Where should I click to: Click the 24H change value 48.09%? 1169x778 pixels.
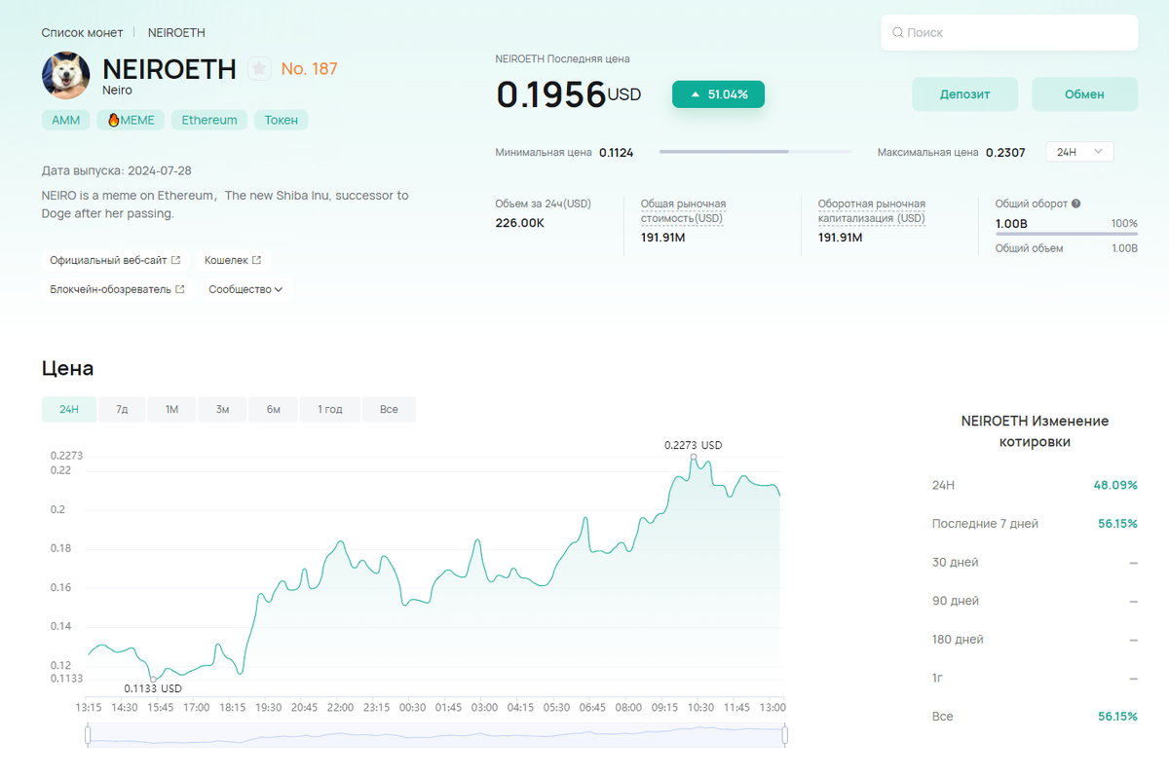tap(1115, 485)
